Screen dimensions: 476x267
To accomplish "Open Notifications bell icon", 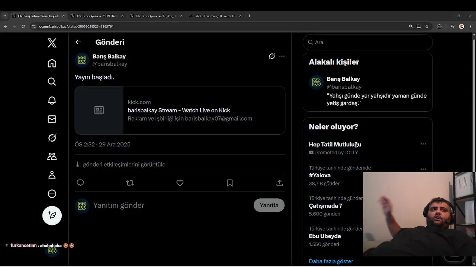I will click(52, 100).
